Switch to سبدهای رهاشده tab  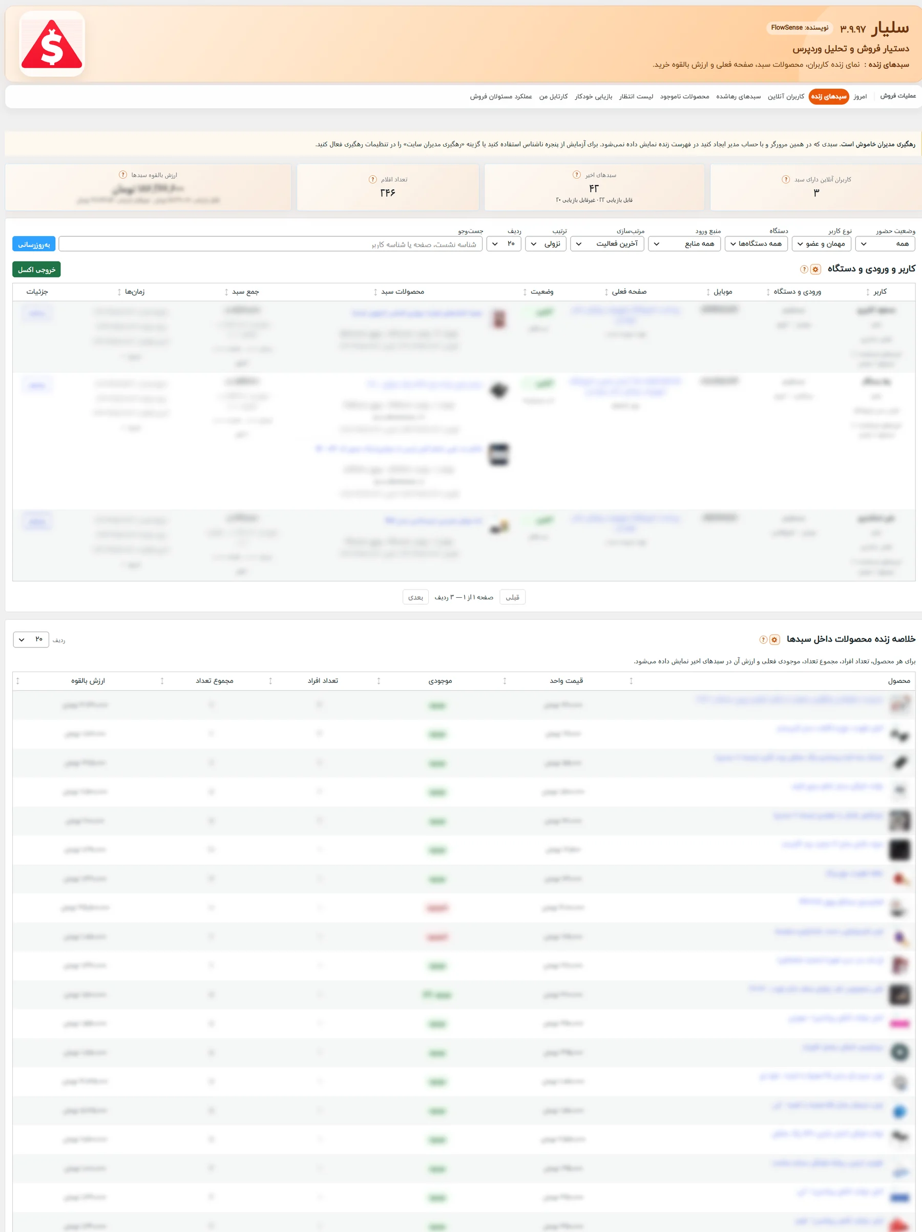738,96
